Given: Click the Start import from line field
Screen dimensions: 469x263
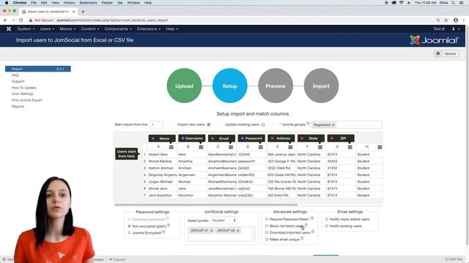Looking at the screenshot, I should (156, 125).
